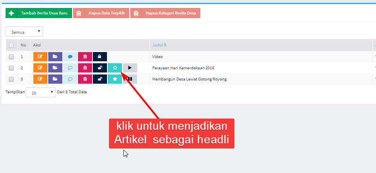This screenshot has height=173, width=376.
Task: Click Hapus Data Terpilih button
Action: [x=101, y=13]
